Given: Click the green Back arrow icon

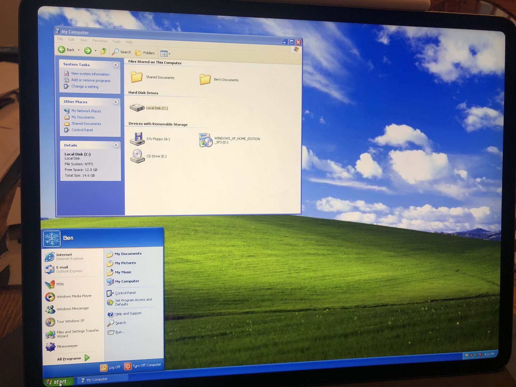Looking at the screenshot, I should pyautogui.click(x=62, y=50).
